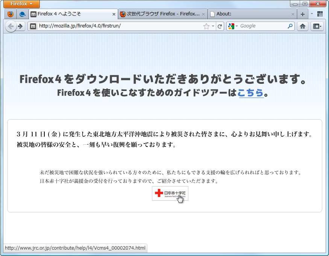Screen dimensions: 329x256
Task: Start a search with the magnifier icon
Action: coord(289,26)
